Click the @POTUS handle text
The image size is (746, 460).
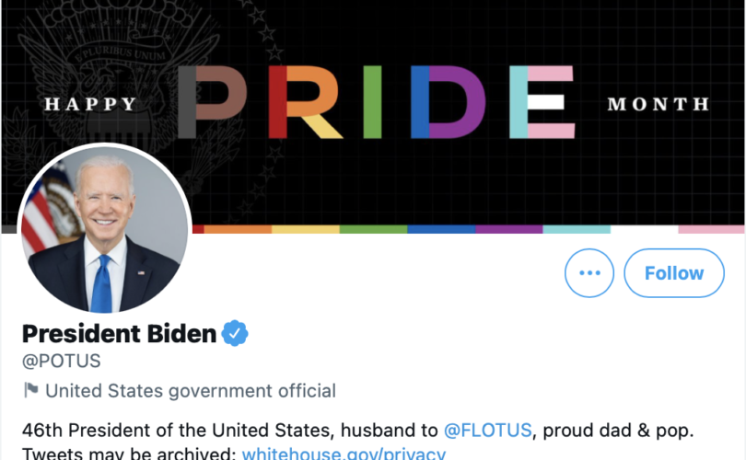pyautogui.click(x=62, y=361)
